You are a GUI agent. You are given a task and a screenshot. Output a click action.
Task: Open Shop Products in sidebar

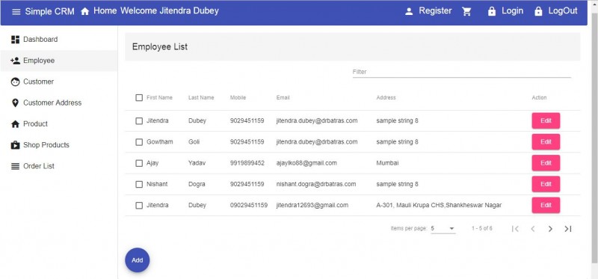(59, 145)
